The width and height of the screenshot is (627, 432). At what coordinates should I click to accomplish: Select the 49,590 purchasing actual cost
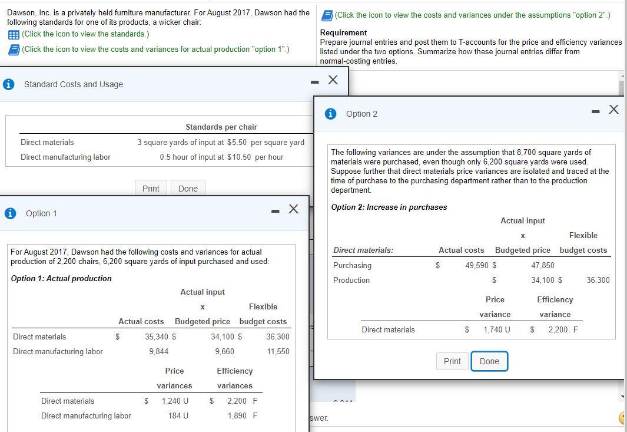coord(477,265)
